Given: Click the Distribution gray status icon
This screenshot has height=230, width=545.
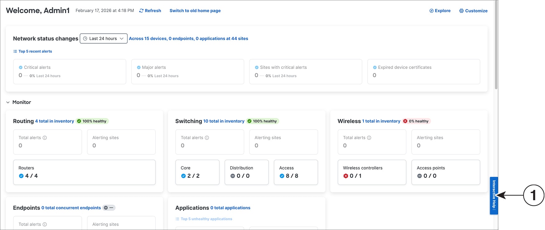Looking at the screenshot, I should pos(233,176).
